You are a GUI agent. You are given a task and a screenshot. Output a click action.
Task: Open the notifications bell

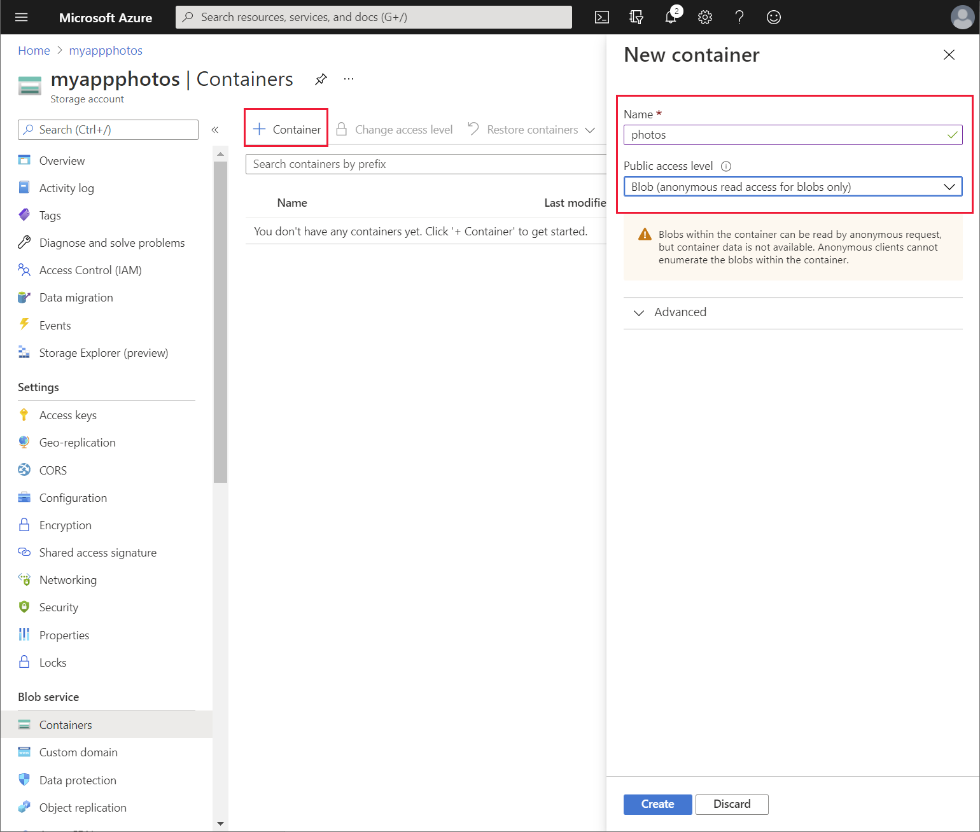point(671,17)
